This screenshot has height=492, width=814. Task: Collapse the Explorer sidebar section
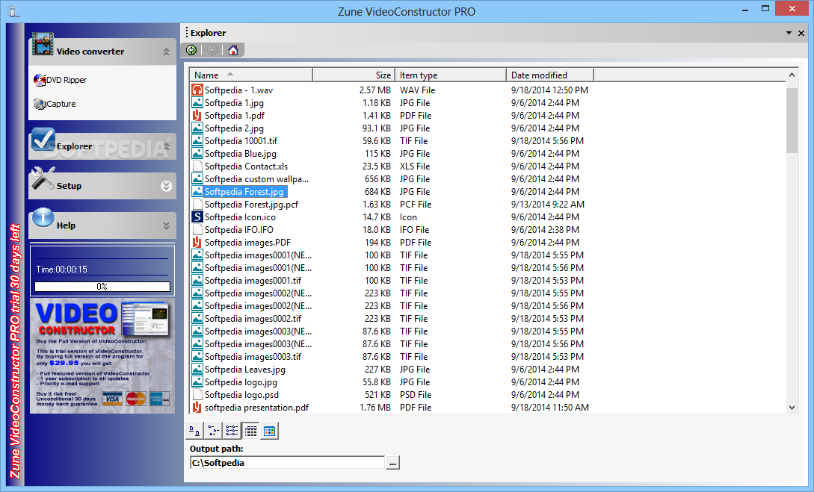point(167,147)
